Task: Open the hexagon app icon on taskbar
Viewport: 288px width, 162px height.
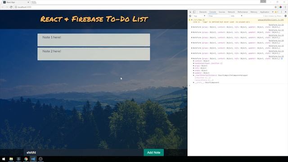Action: tap(40, 159)
